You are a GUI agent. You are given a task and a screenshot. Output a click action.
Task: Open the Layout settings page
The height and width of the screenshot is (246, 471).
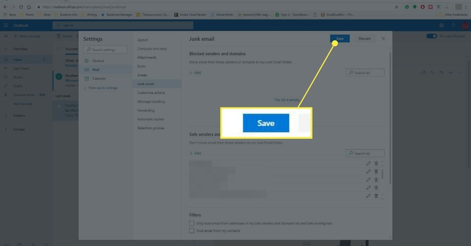tap(142, 40)
